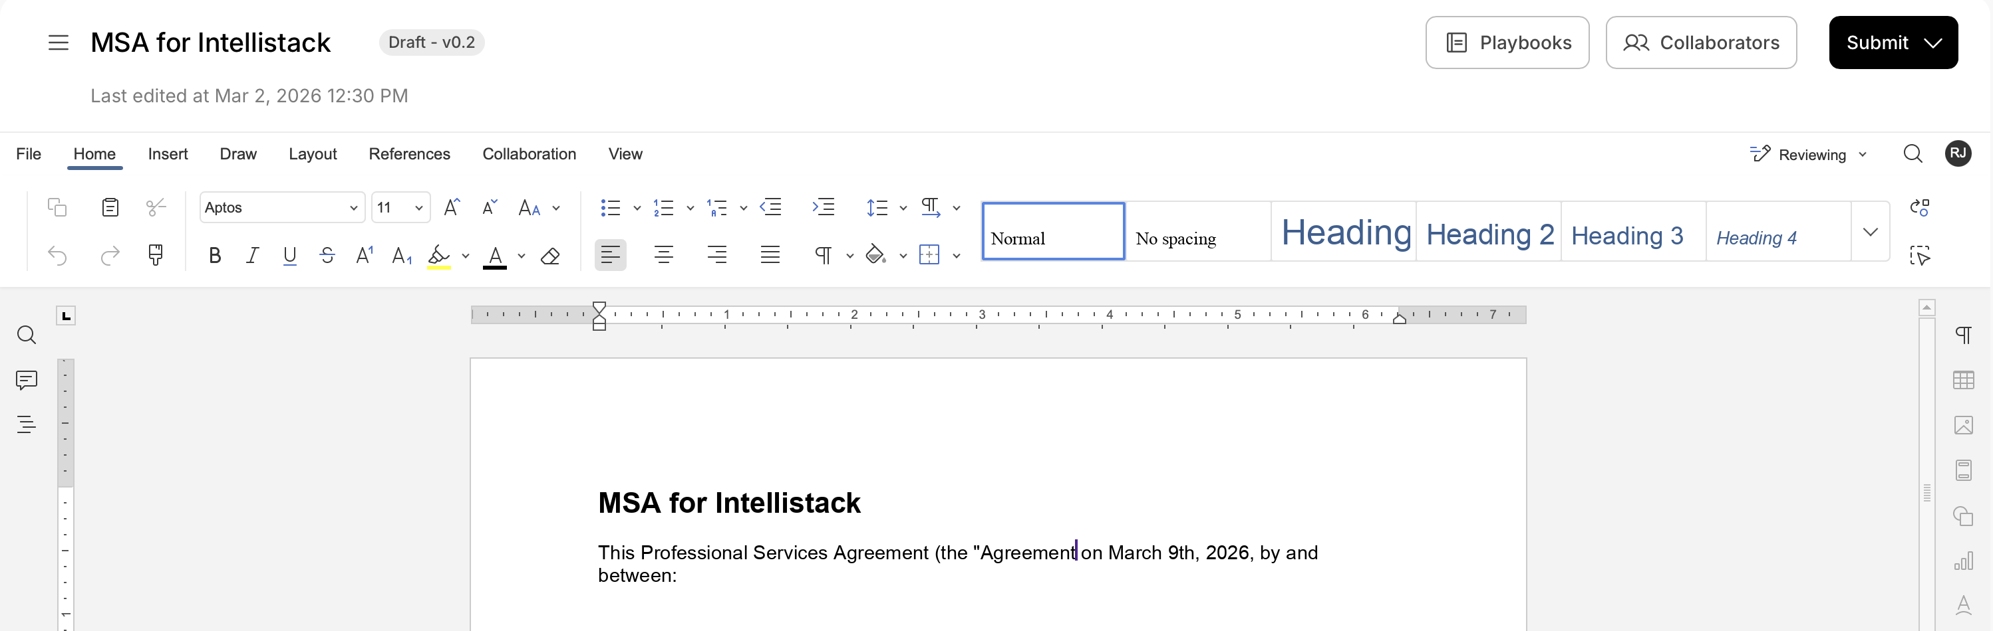The width and height of the screenshot is (1993, 631).
Task: Open the comments panel icon
Action: [x=27, y=379]
